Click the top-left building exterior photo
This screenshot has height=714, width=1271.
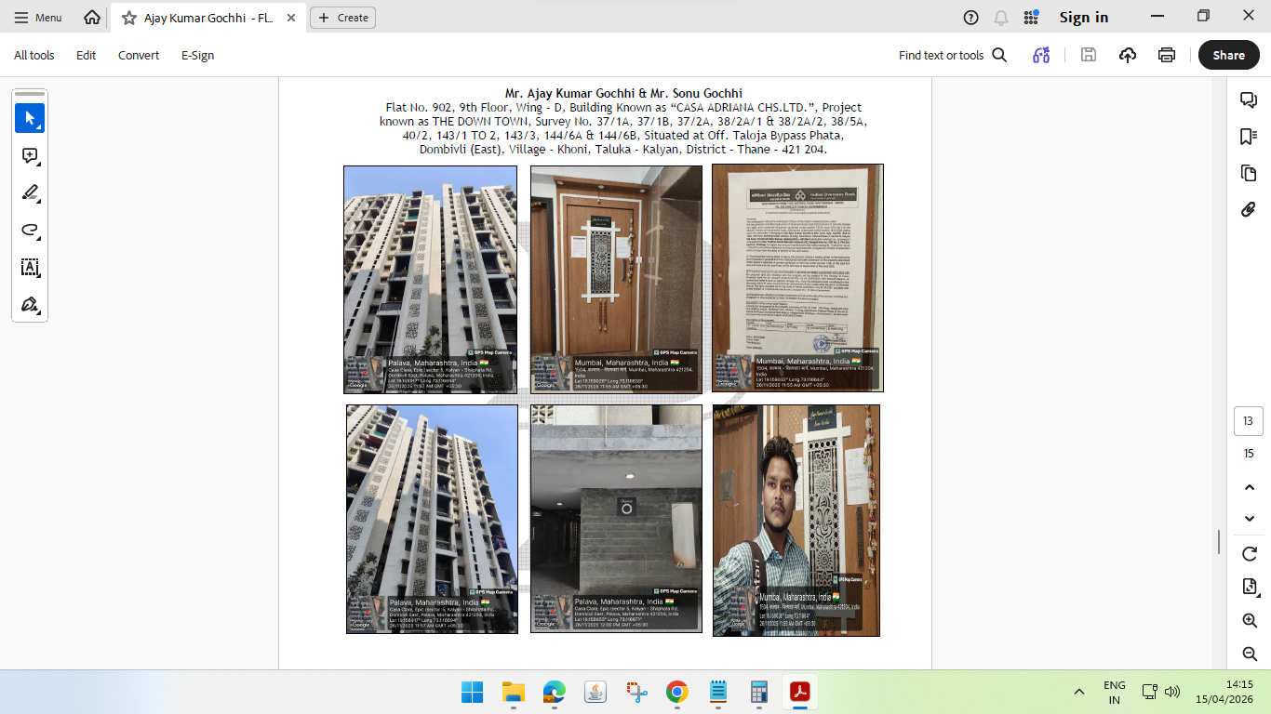(430, 280)
